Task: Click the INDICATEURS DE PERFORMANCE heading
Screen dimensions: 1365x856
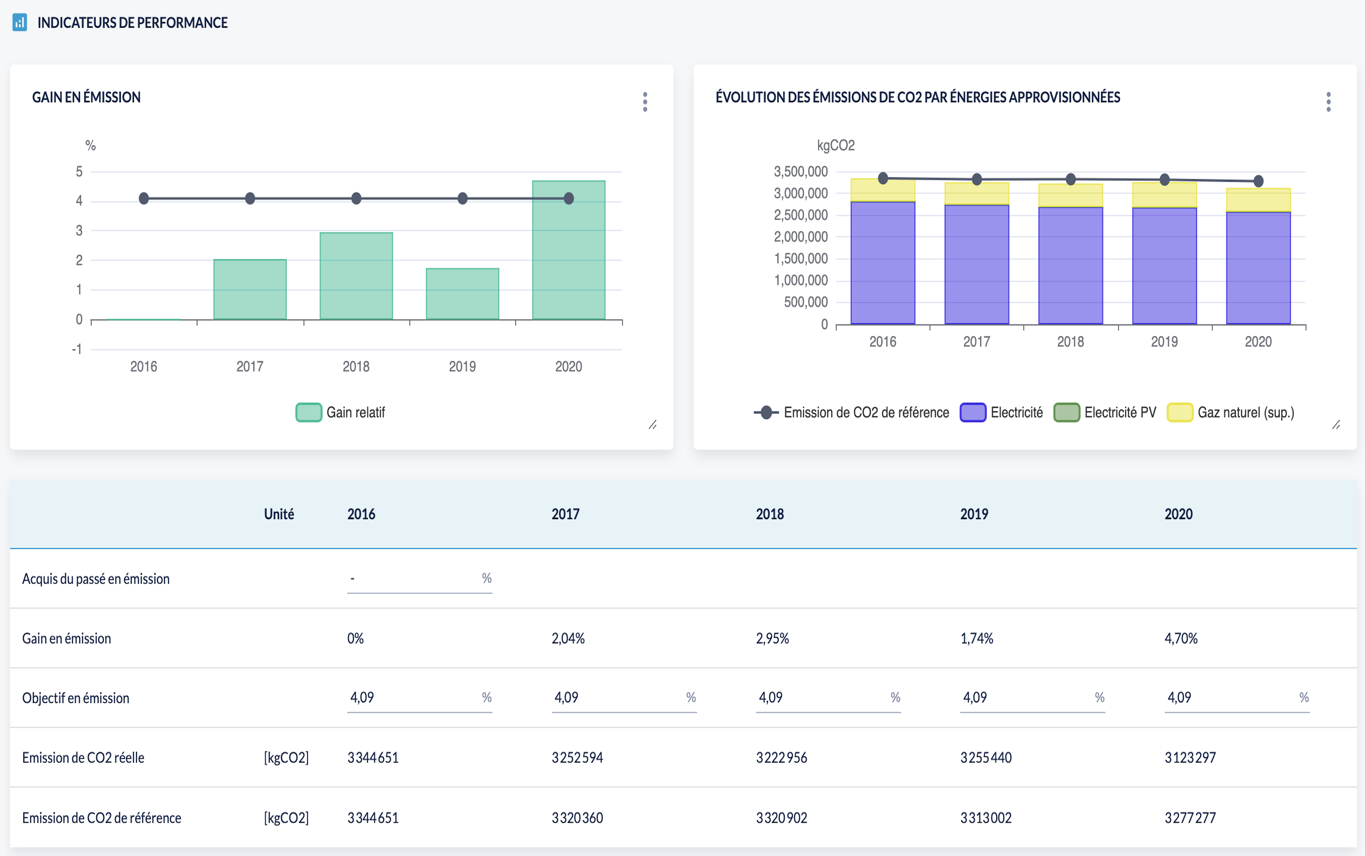Action: (133, 23)
